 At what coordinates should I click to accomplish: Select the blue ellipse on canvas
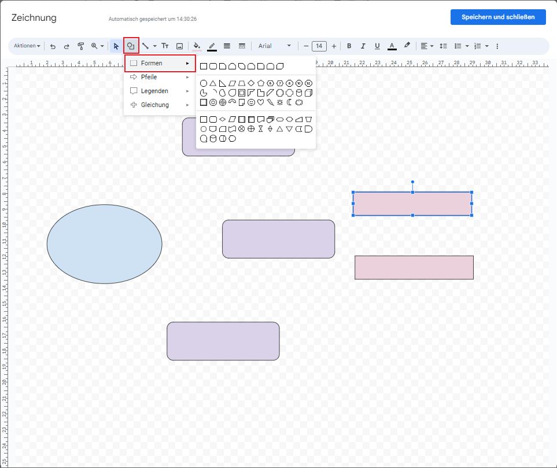click(x=104, y=244)
